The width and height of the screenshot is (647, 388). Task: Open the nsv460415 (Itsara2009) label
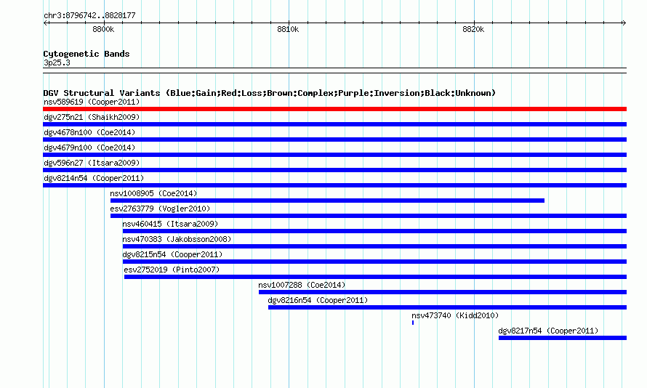pos(170,224)
